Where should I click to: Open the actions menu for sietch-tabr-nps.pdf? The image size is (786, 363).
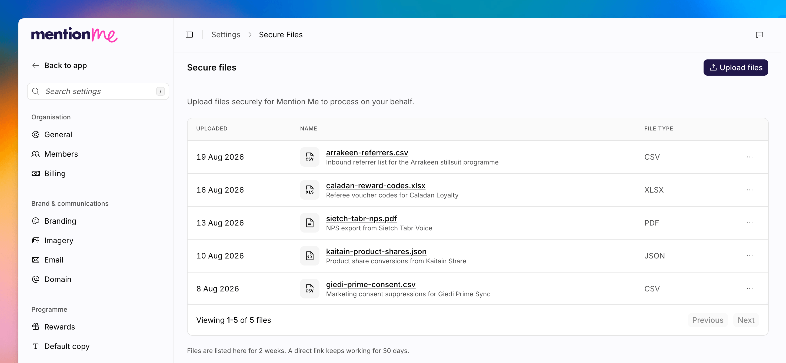tap(750, 223)
